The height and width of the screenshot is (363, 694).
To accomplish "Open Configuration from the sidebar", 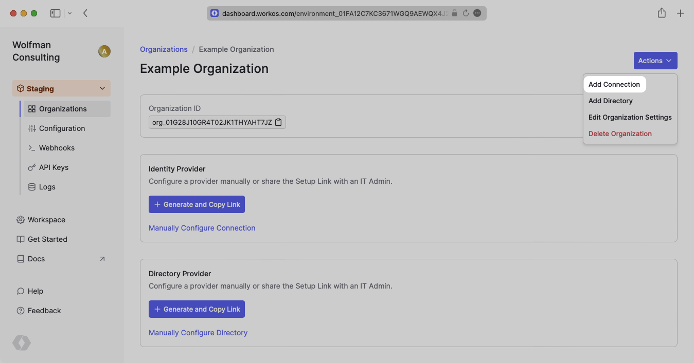I will 62,128.
